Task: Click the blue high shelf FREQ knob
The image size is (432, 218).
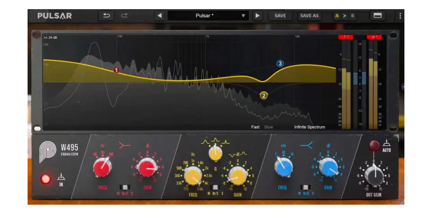Action: (283, 167)
